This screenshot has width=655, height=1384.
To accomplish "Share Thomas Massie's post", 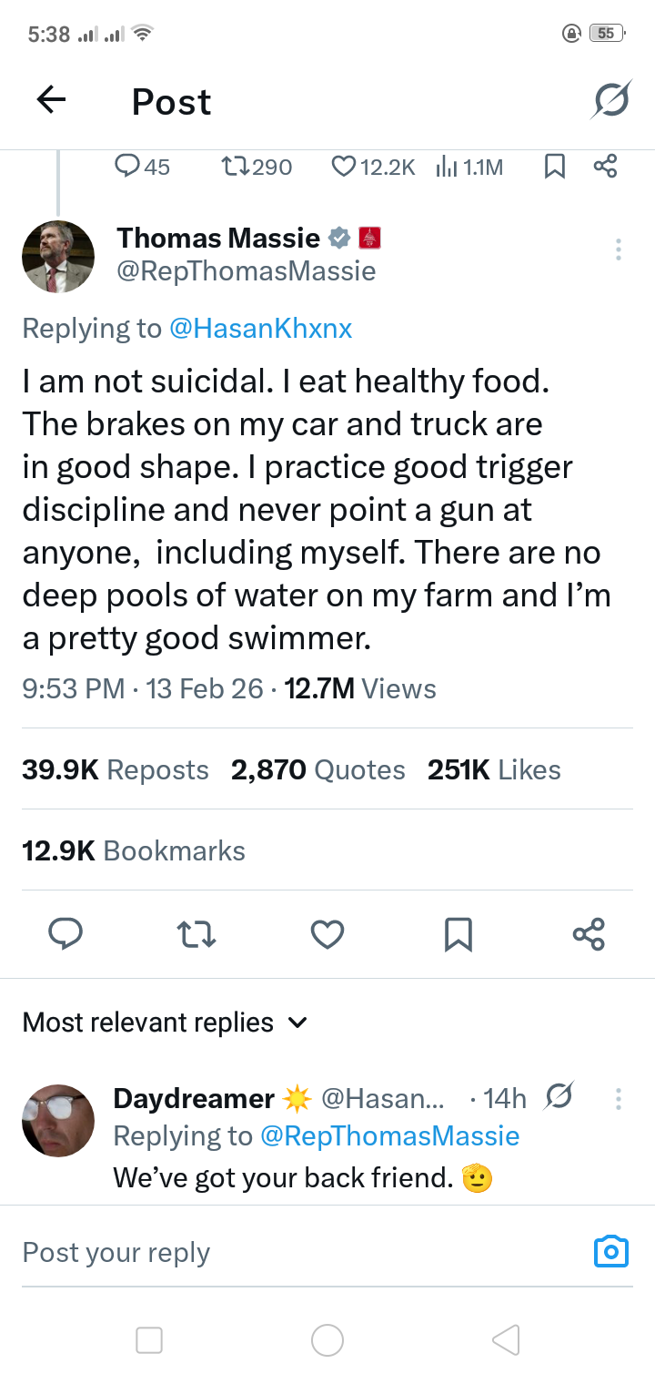I will click(x=589, y=934).
